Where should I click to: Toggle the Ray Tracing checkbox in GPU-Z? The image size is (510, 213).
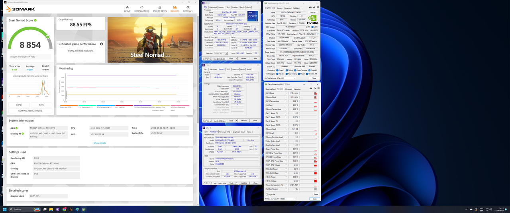(288, 74)
